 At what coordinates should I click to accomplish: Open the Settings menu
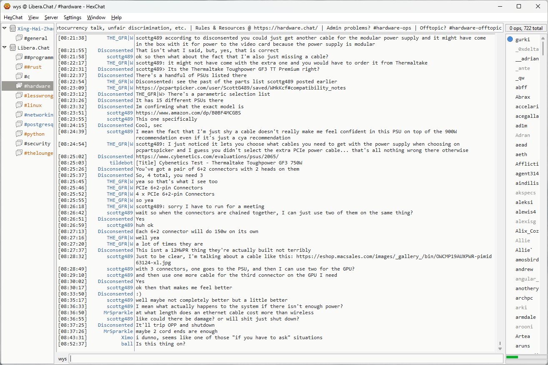click(72, 17)
